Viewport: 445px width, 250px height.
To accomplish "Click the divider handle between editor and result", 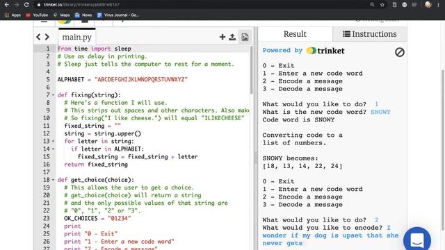I will [256, 158].
